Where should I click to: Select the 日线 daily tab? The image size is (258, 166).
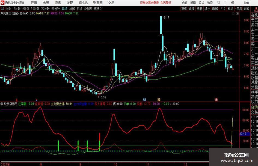(64, 8)
